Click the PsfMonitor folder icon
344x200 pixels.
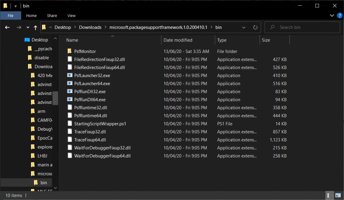click(70, 52)
